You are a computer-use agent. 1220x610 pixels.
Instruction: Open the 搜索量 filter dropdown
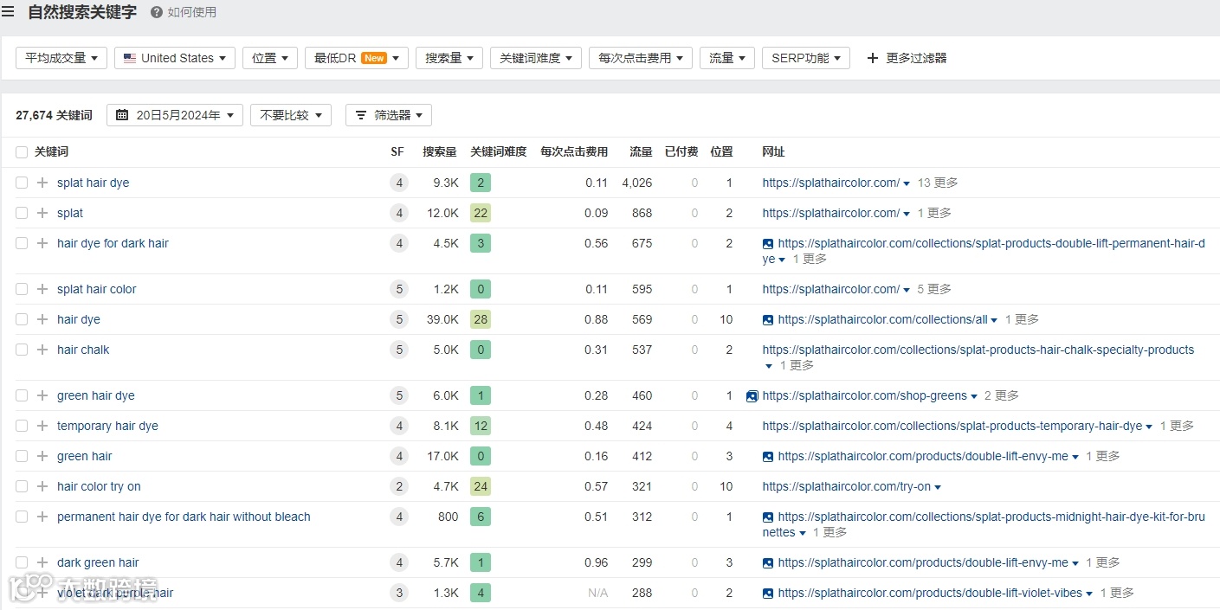pos(449,58)
